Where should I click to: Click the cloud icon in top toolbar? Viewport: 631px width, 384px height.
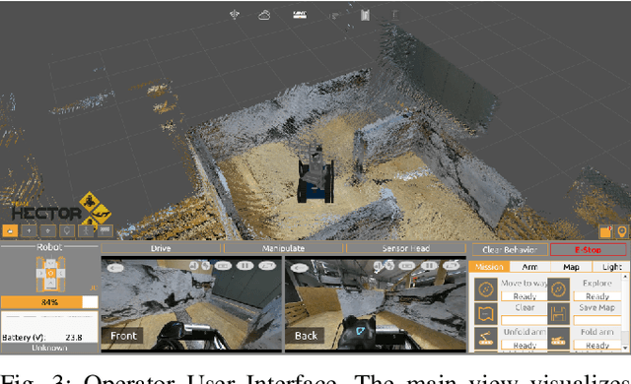tap(264, 16)
